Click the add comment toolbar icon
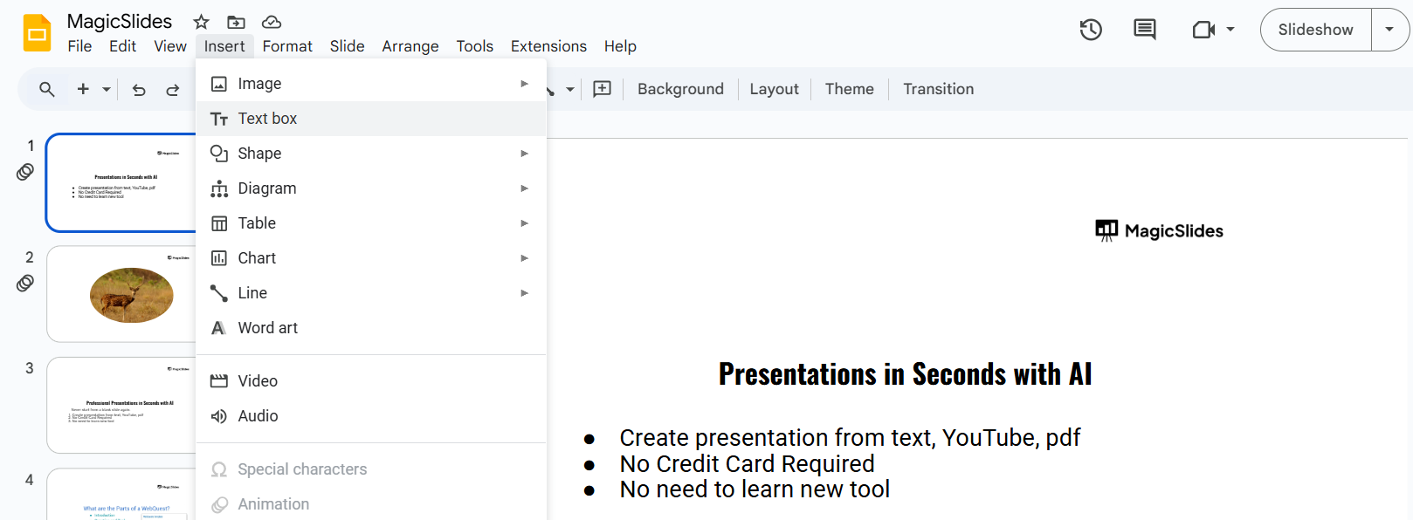 coord(602,89)
